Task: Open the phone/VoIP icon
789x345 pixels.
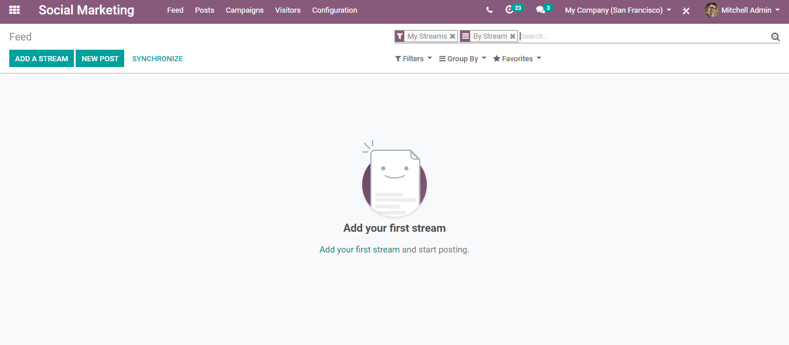Action: click(490, 10)
